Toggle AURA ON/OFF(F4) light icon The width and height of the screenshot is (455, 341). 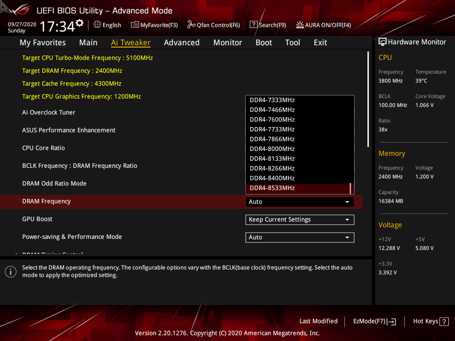pyautogui.click(x=300, y=25)
